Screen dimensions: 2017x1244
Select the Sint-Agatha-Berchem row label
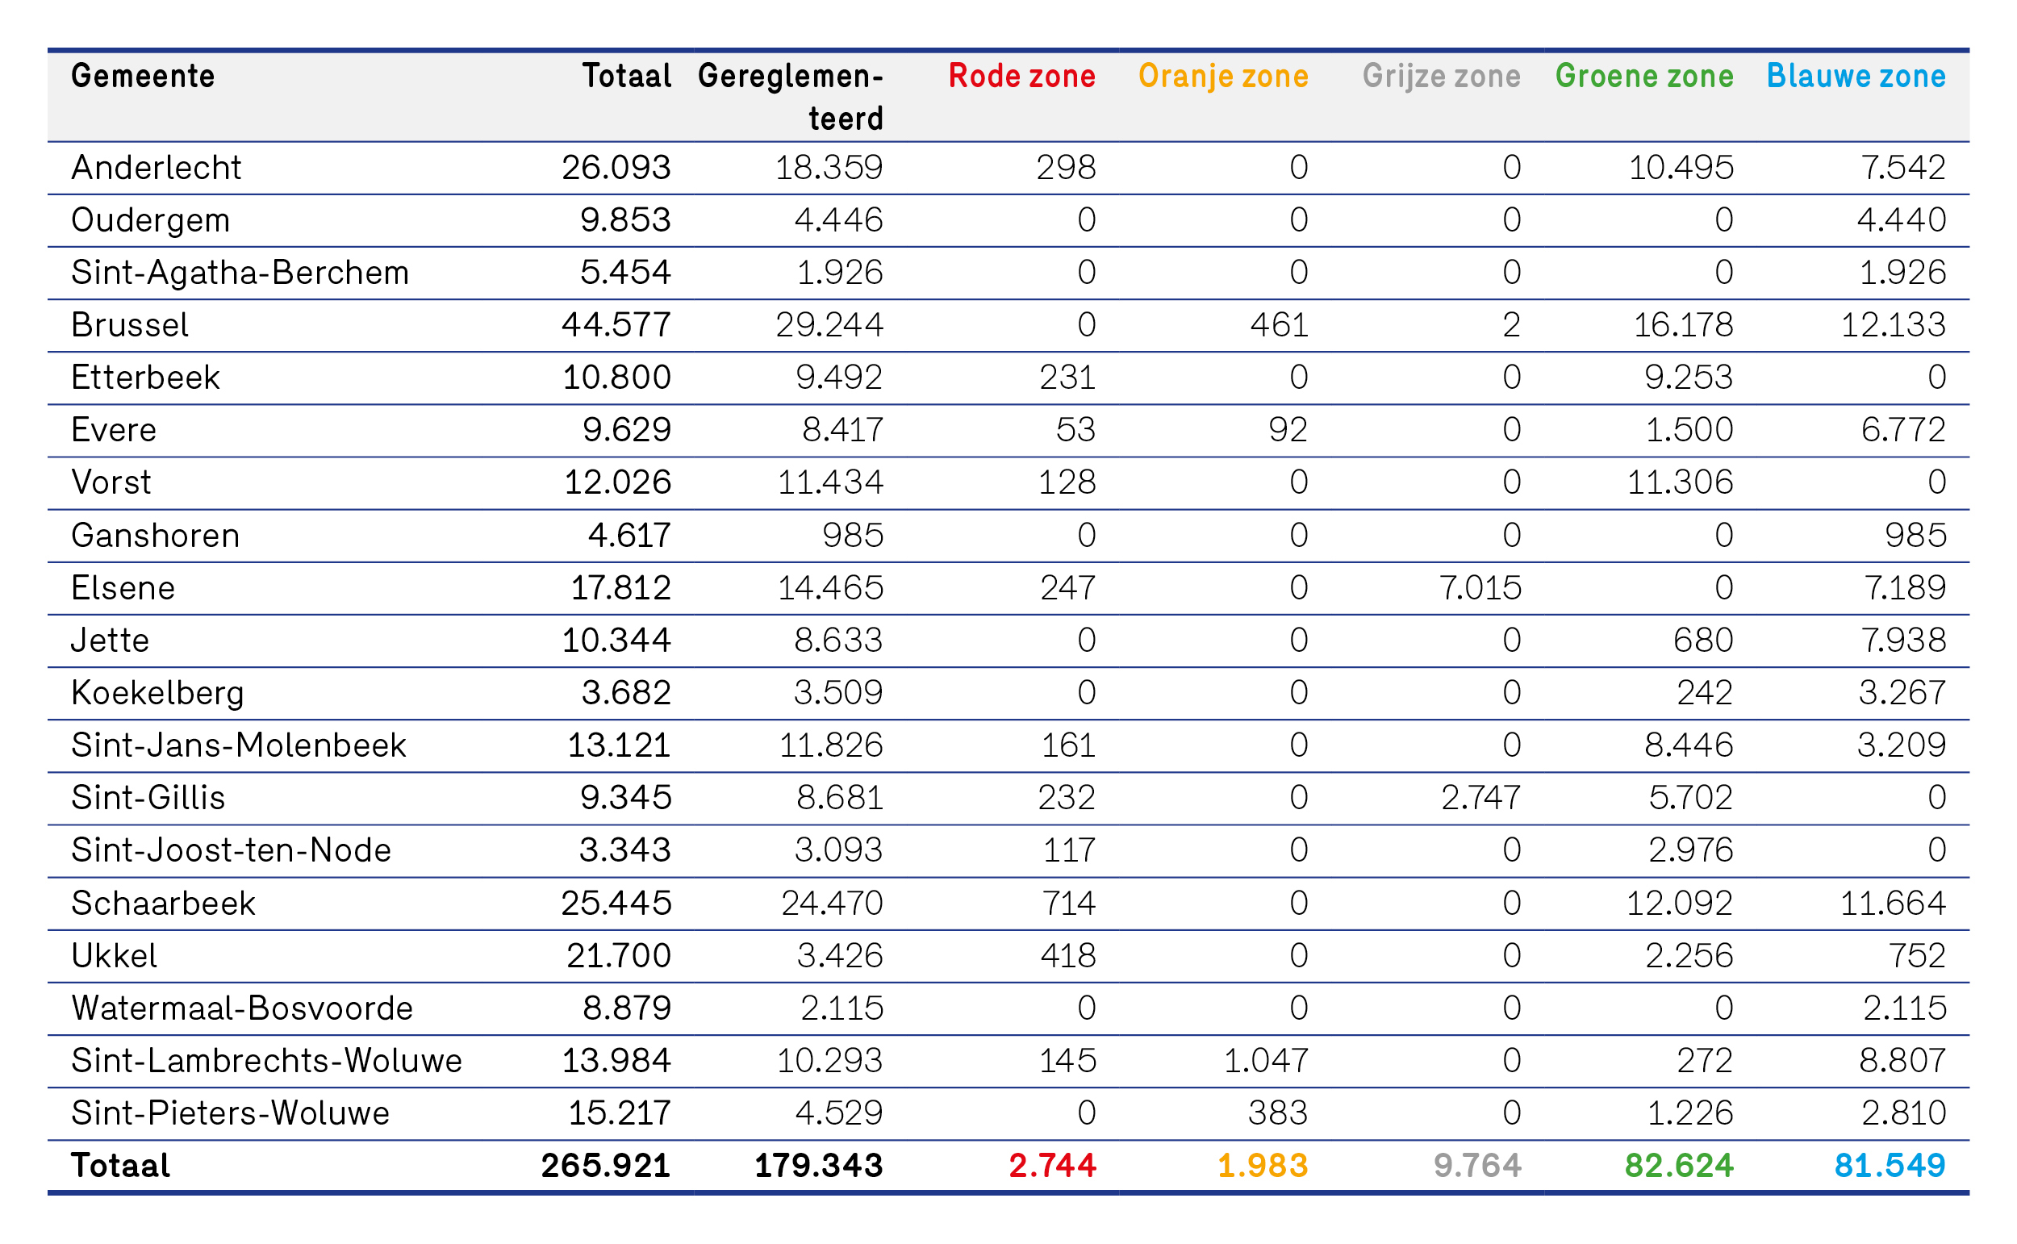tap(240, 273)
